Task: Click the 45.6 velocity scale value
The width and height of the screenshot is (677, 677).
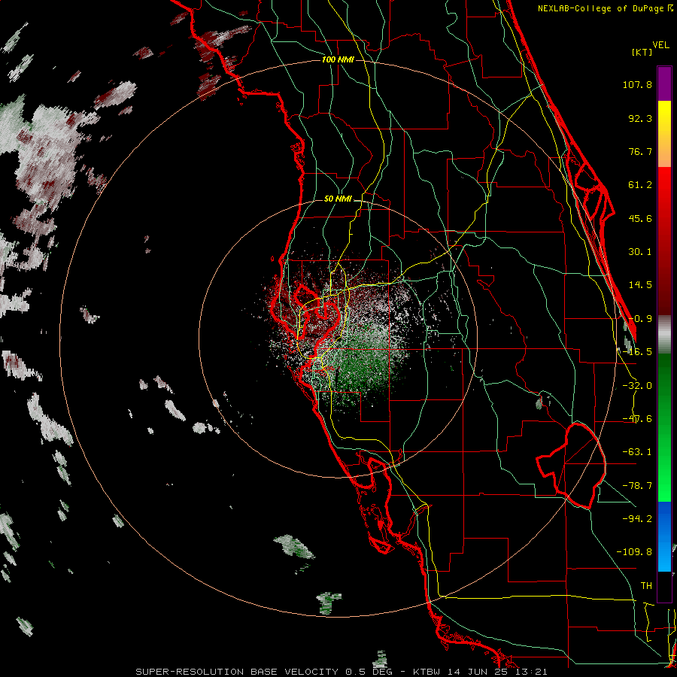Action: 640,218
